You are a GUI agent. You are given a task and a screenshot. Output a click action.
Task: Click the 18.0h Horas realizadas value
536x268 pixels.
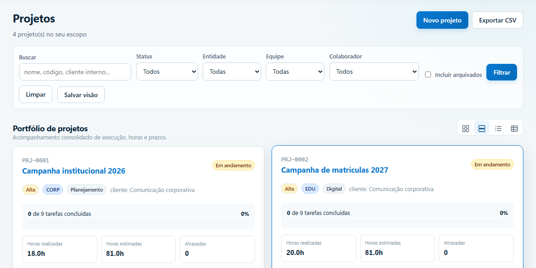[36, 253]
